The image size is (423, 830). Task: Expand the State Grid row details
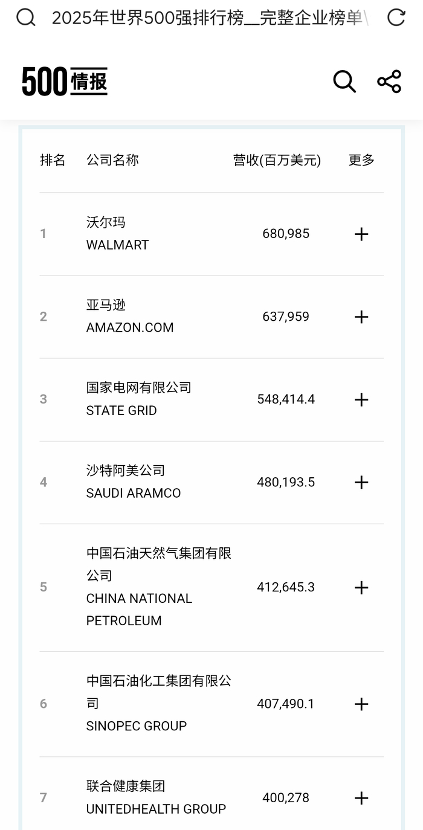361,399
